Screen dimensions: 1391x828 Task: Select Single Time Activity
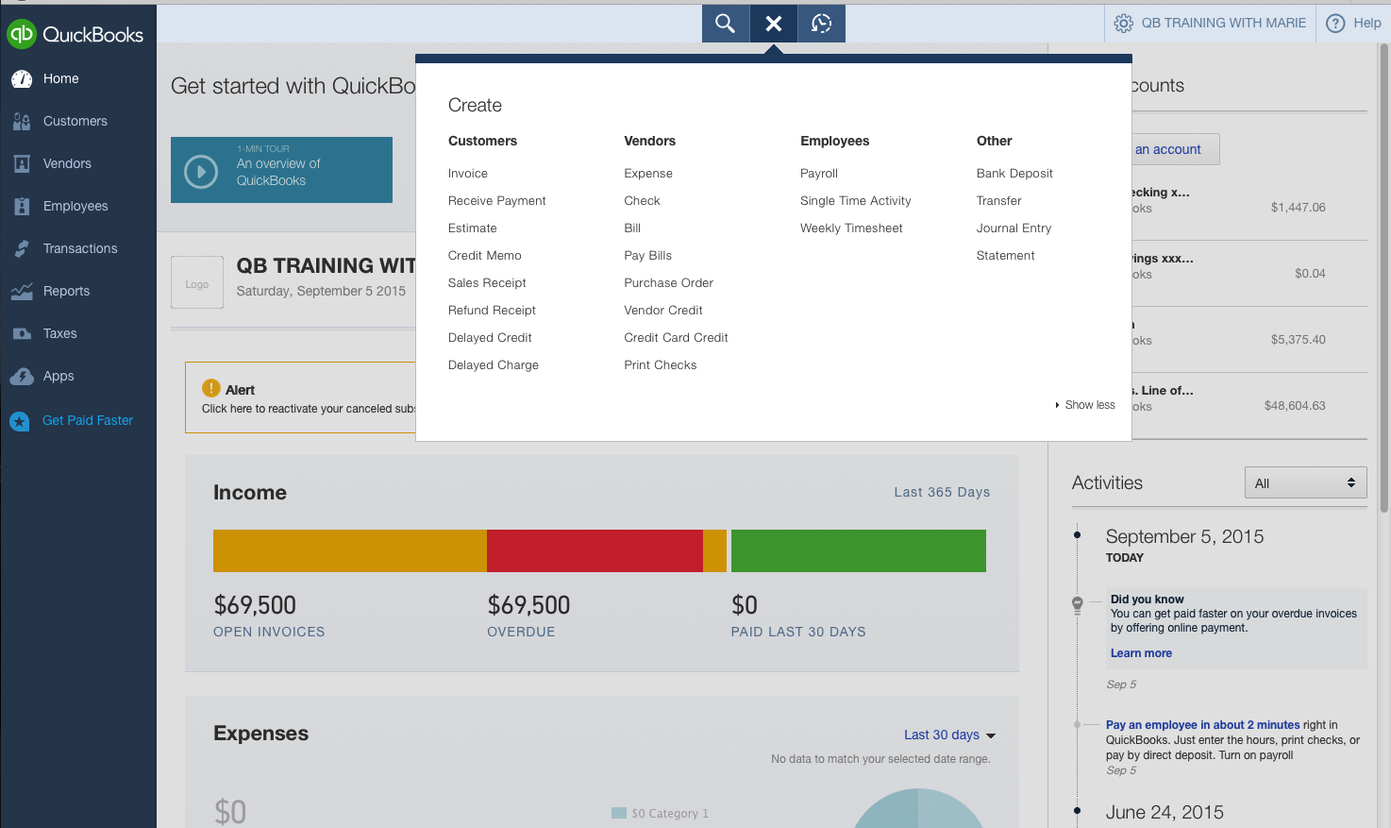tap(856, 201)
